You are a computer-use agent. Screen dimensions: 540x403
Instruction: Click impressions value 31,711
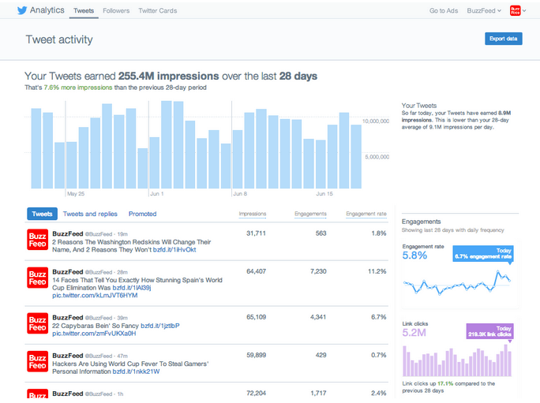256,233
